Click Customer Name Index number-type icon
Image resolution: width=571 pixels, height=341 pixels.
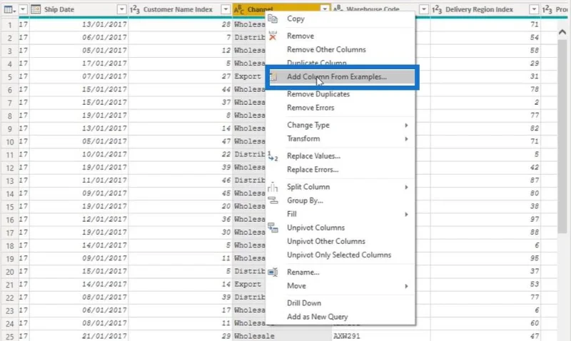135,9
